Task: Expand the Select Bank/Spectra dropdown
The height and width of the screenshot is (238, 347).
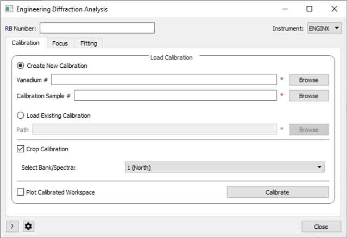Action: 224,168
